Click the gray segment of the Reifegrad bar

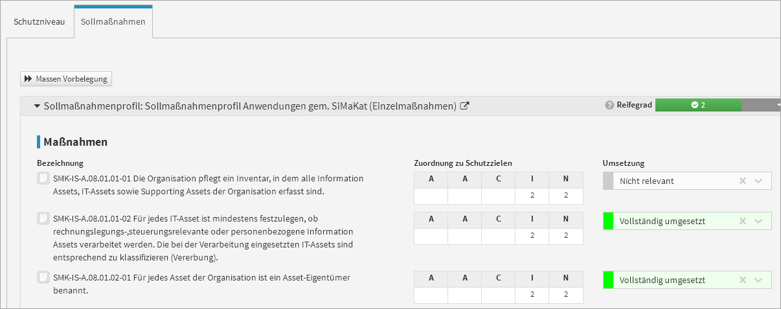761,105
